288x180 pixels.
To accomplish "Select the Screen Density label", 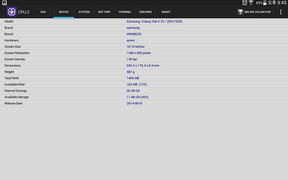I will pyautogui.click(x=15, y=59).
